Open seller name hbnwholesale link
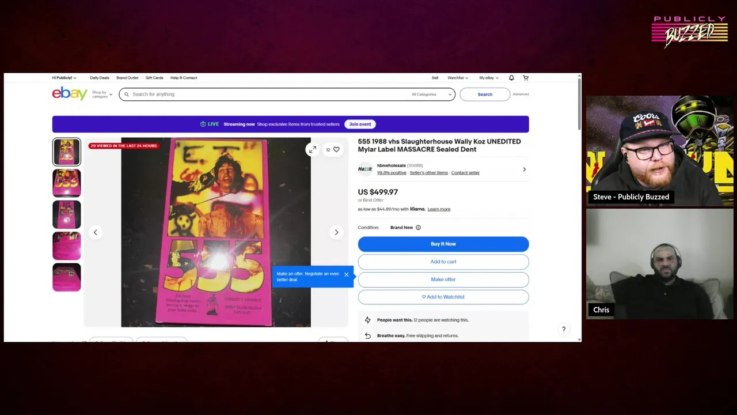The image size is (737, 415). (392, 165)
